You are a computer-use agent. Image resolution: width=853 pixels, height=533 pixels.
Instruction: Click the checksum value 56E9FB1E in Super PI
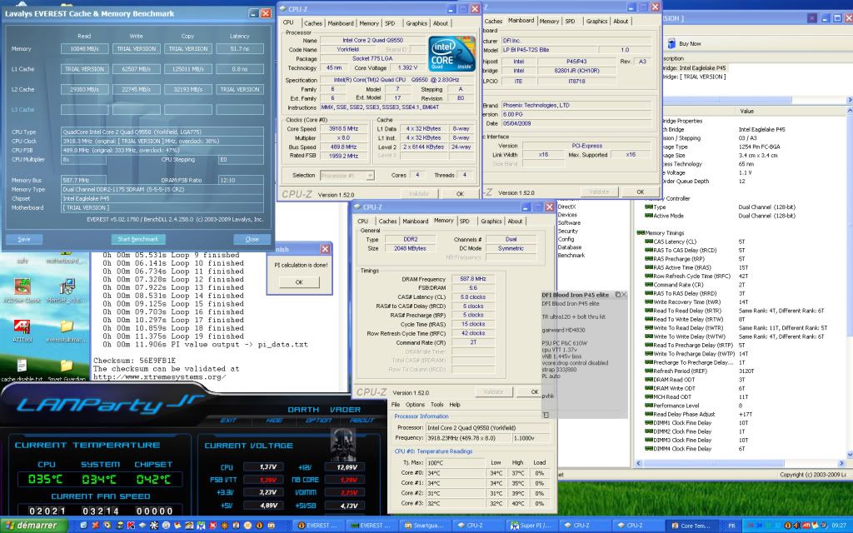(x=157, y=361)
